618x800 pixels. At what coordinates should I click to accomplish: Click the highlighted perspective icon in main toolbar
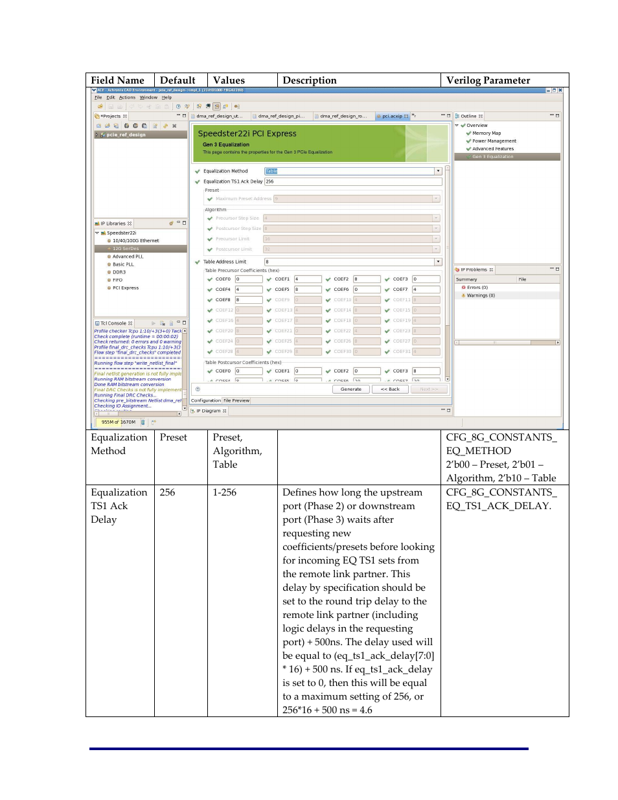[216, 106]
